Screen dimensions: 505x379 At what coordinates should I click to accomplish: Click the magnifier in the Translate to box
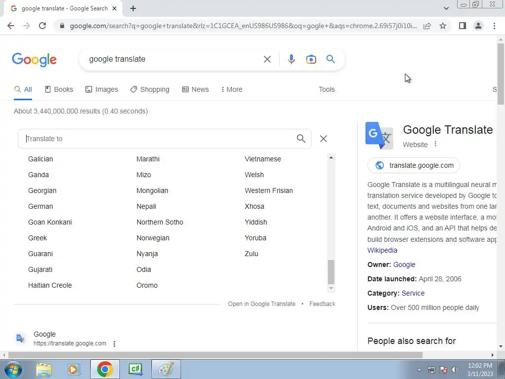[301, 139]
